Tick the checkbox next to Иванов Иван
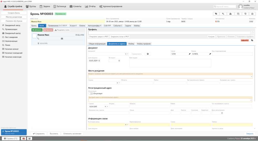 pyautogui.click(x=34, y=36)
